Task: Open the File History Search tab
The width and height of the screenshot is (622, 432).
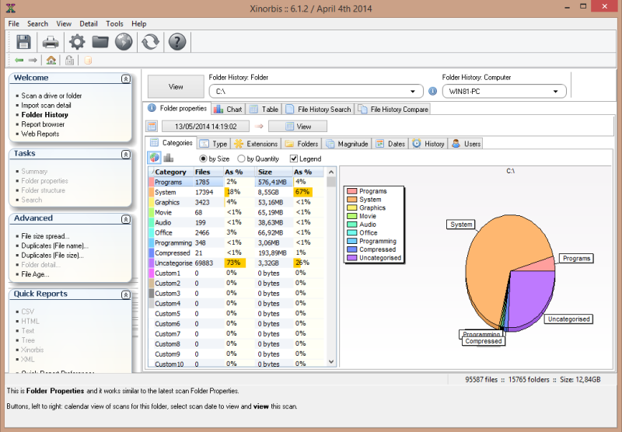Action: [319, 109]
